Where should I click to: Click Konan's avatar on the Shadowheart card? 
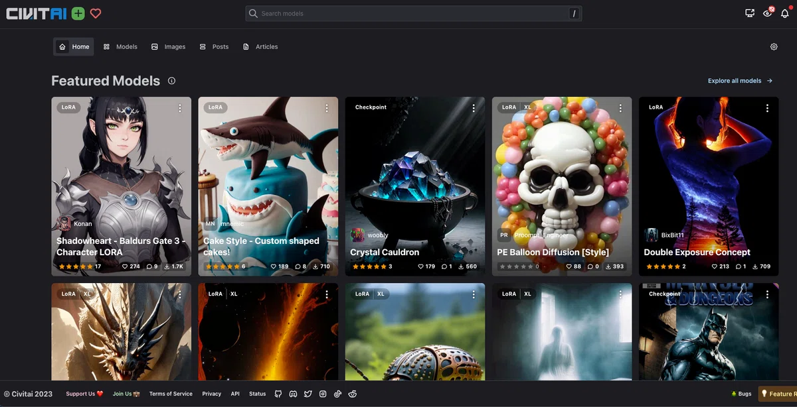click(64, 223)
